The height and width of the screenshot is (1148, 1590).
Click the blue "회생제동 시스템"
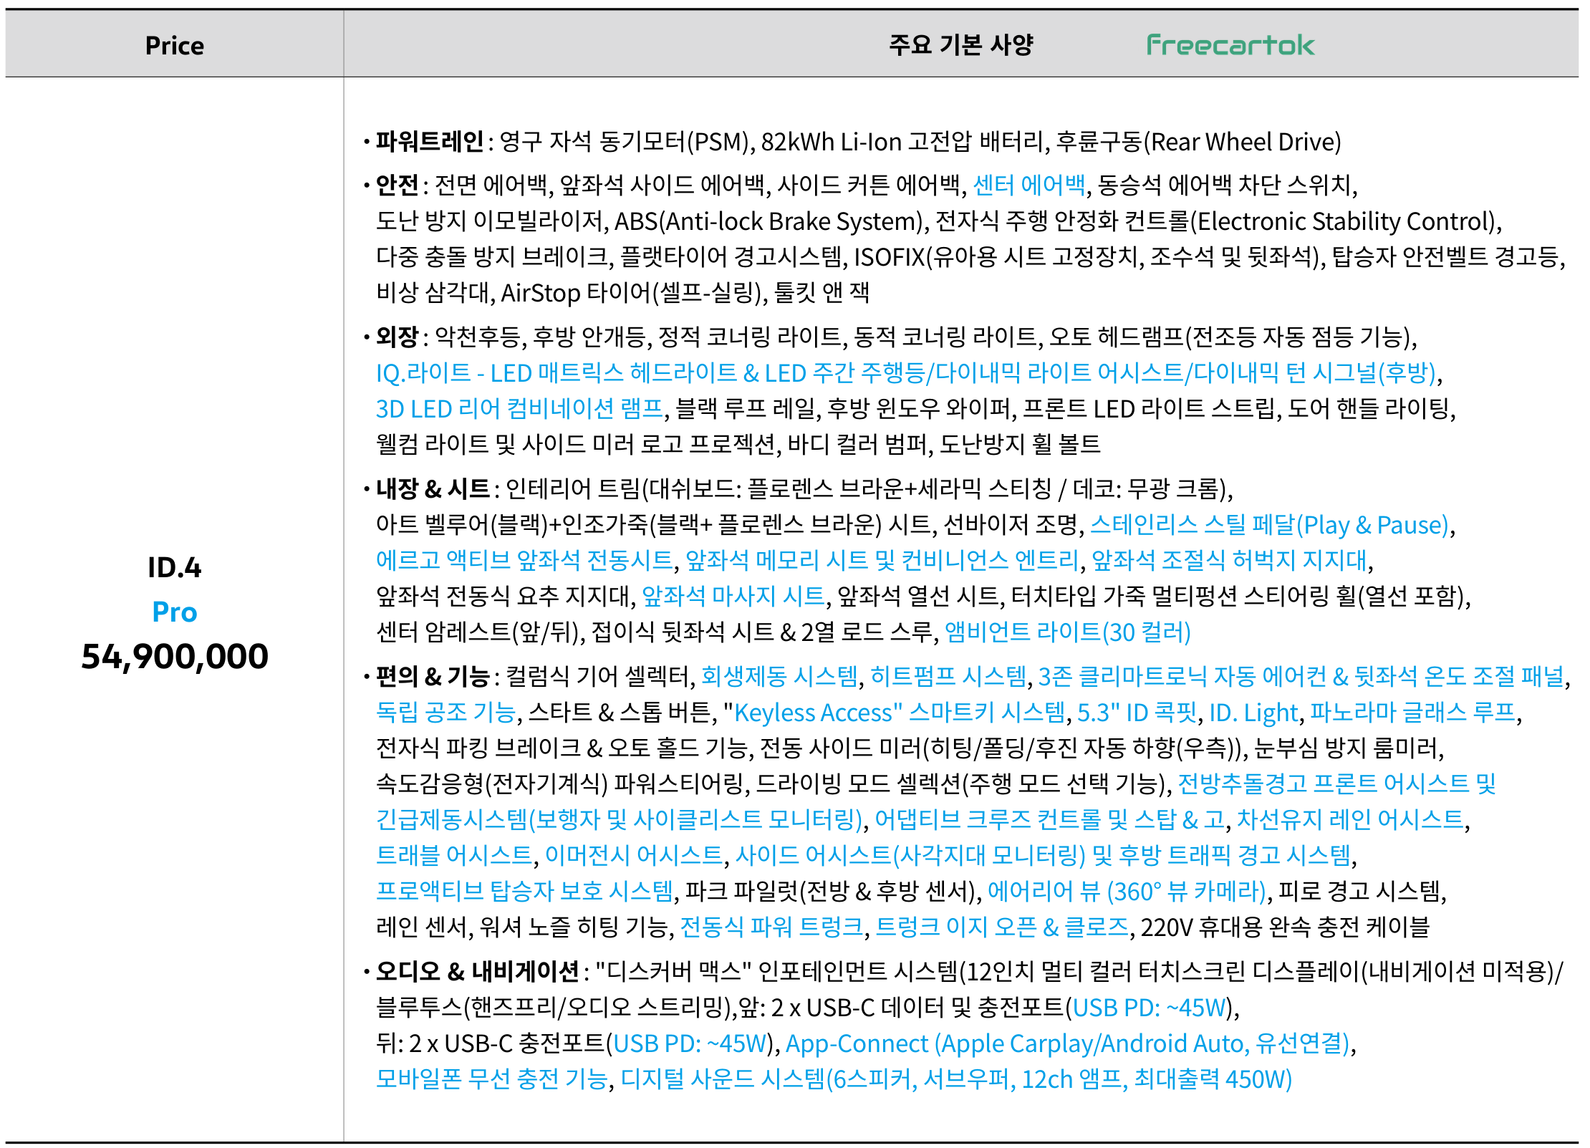point(779,676)
